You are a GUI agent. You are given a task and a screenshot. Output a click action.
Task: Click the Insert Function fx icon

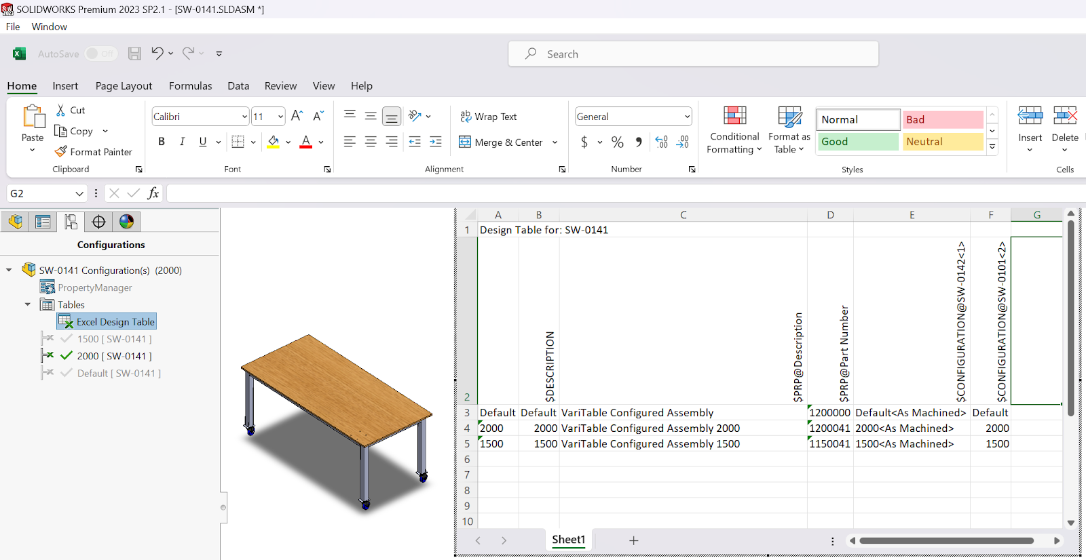(x=153, y=193)
